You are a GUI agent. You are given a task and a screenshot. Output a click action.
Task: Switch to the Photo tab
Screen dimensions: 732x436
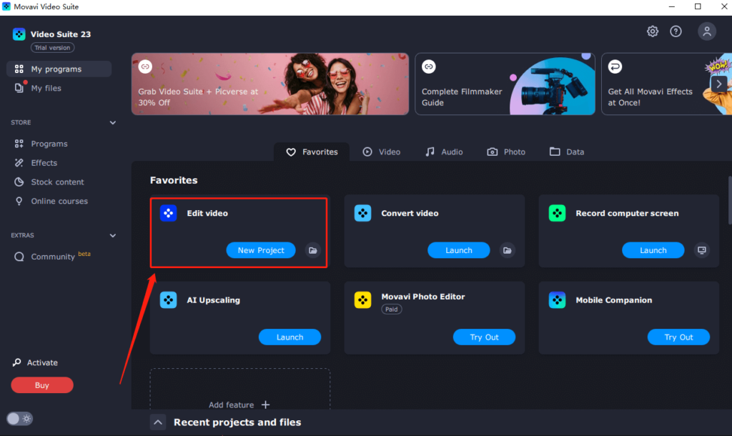[506, 152]
